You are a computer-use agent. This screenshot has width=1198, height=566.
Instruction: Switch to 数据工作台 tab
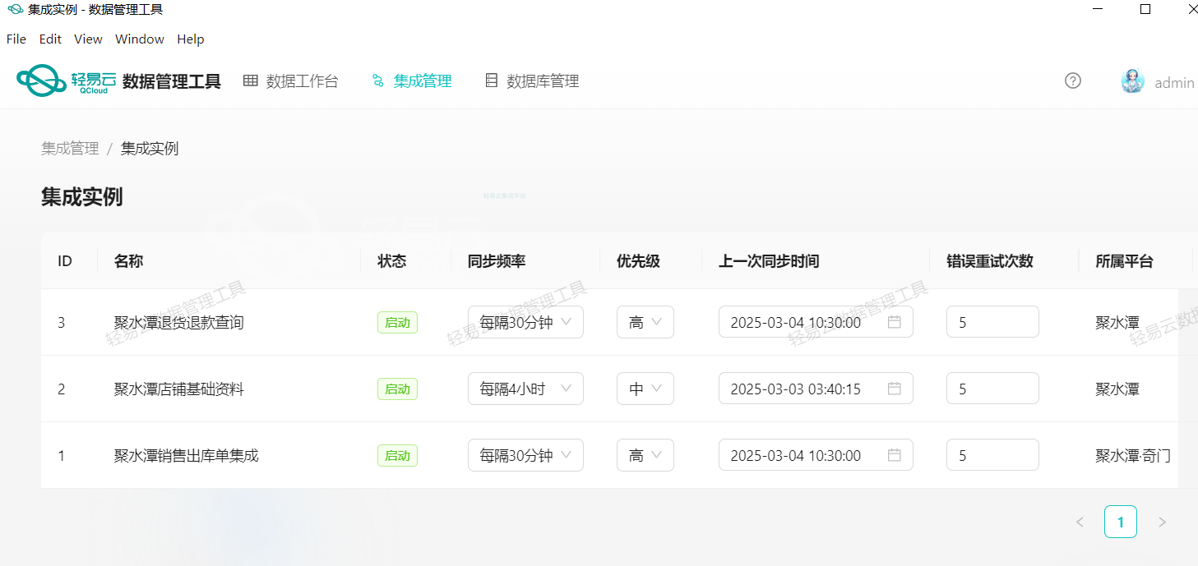click(291, 81)
